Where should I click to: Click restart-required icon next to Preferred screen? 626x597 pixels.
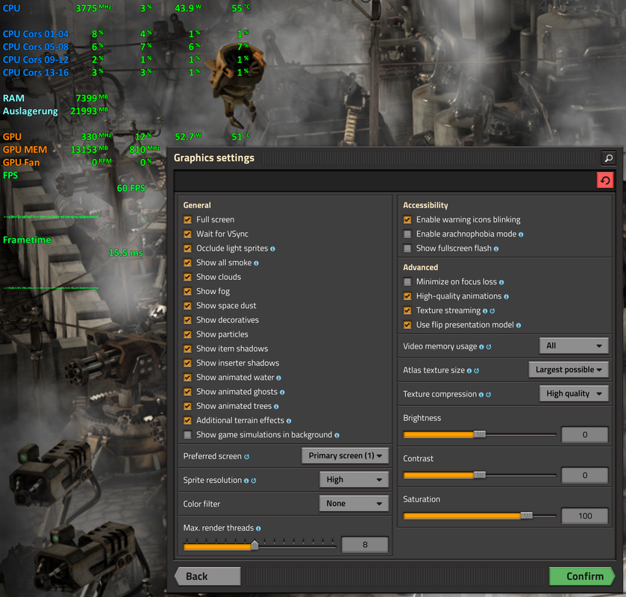point(247,457)
